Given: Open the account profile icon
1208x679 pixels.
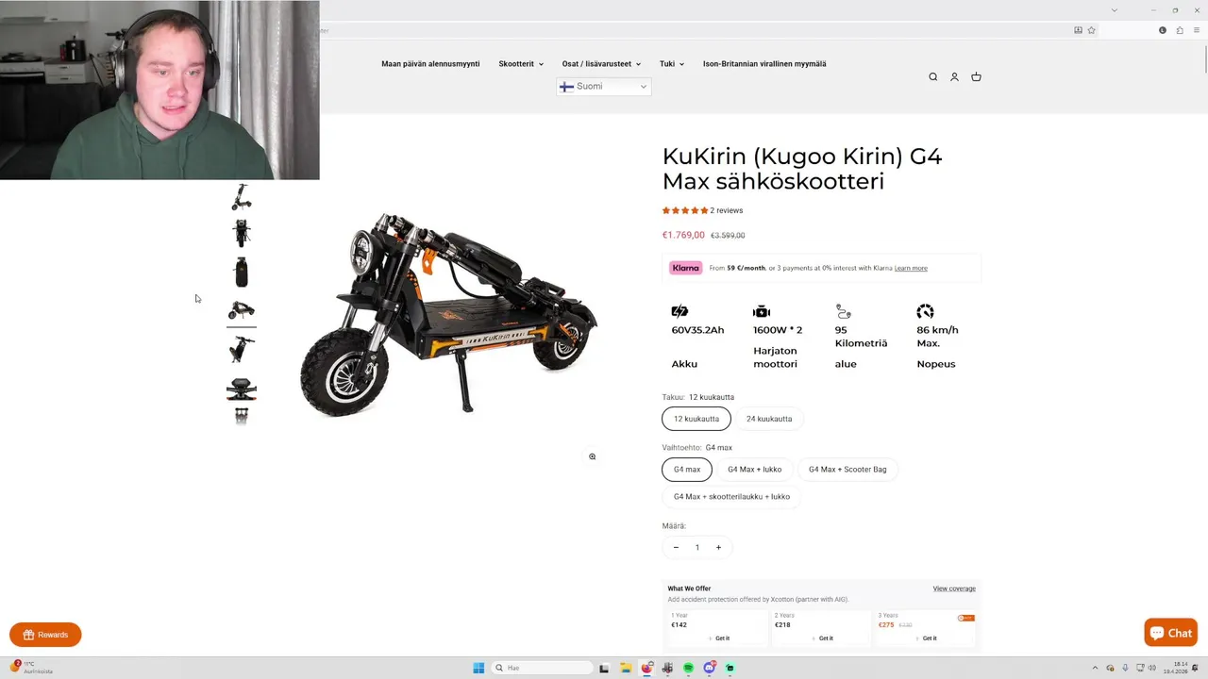Looking at the screenshot, I should [x=954, y=77].
